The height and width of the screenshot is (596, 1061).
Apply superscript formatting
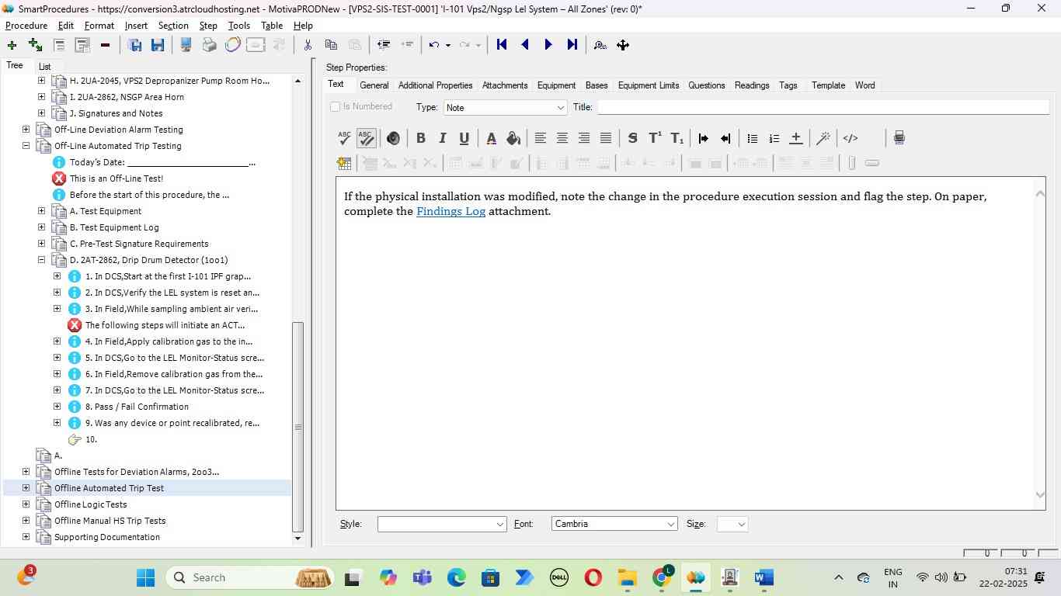655,138
